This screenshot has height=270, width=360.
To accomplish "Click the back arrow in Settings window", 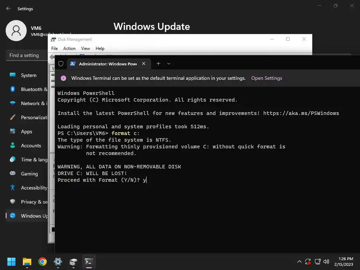I will click(x=8, y=8).
